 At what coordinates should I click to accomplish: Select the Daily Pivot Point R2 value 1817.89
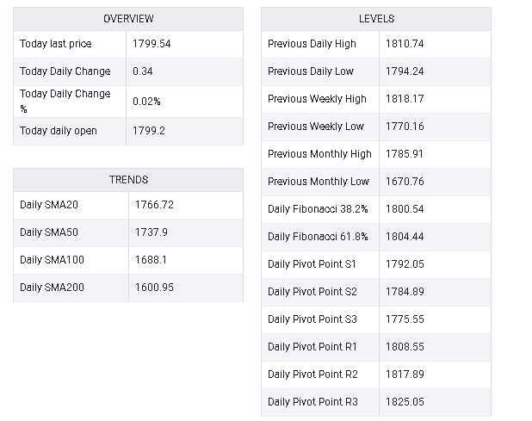coord(405,375)
